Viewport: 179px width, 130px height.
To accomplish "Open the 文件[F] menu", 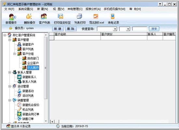I will (9, 9).
